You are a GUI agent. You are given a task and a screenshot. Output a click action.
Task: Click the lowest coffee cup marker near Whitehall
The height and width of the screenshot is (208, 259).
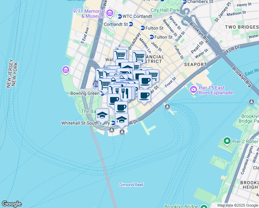121,107
